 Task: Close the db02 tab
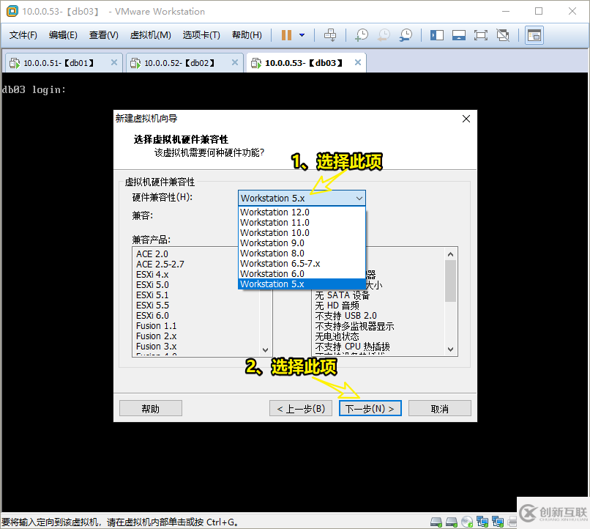click(x=235, y=62)
